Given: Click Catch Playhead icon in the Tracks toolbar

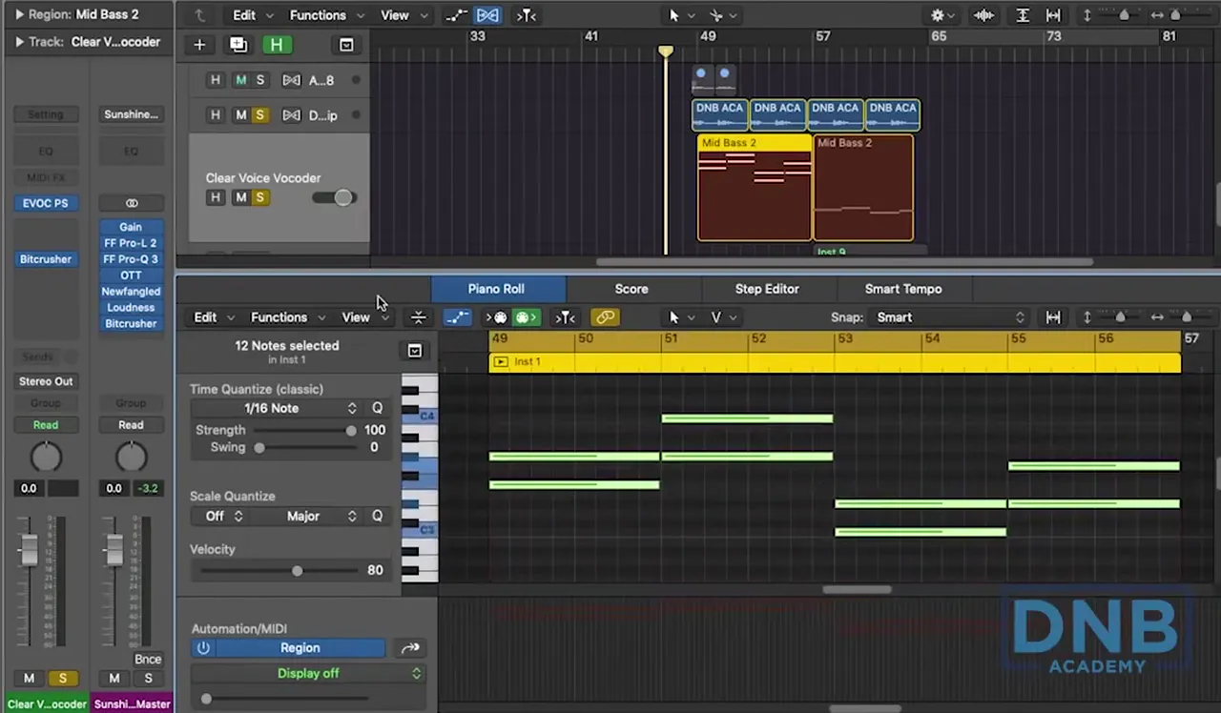Looking at the screenshot, I should click(x=526, y=15).
